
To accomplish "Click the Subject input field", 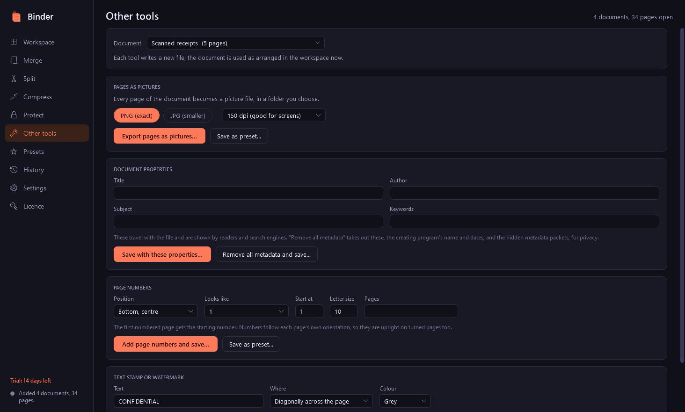I will coord(248,221).
